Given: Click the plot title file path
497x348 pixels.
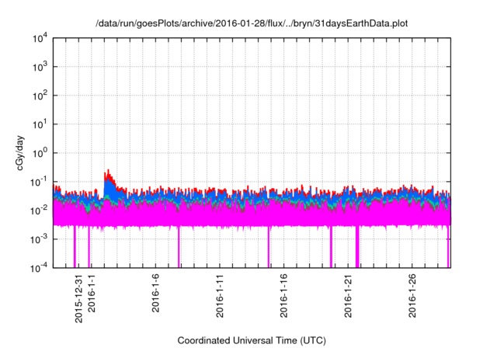Looking at the screenshot, I should coord(252,23).
